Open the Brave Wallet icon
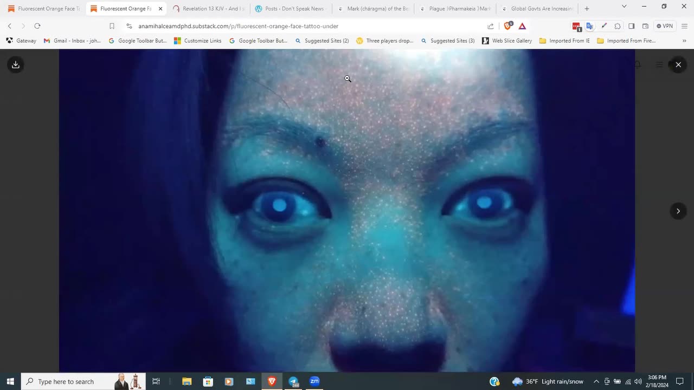 645,26
